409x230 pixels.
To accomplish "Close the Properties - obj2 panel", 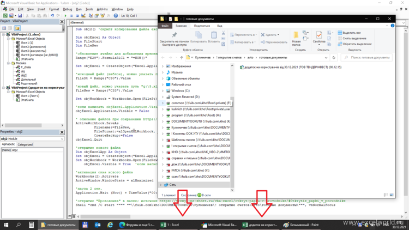I will [x=62, y=132].
